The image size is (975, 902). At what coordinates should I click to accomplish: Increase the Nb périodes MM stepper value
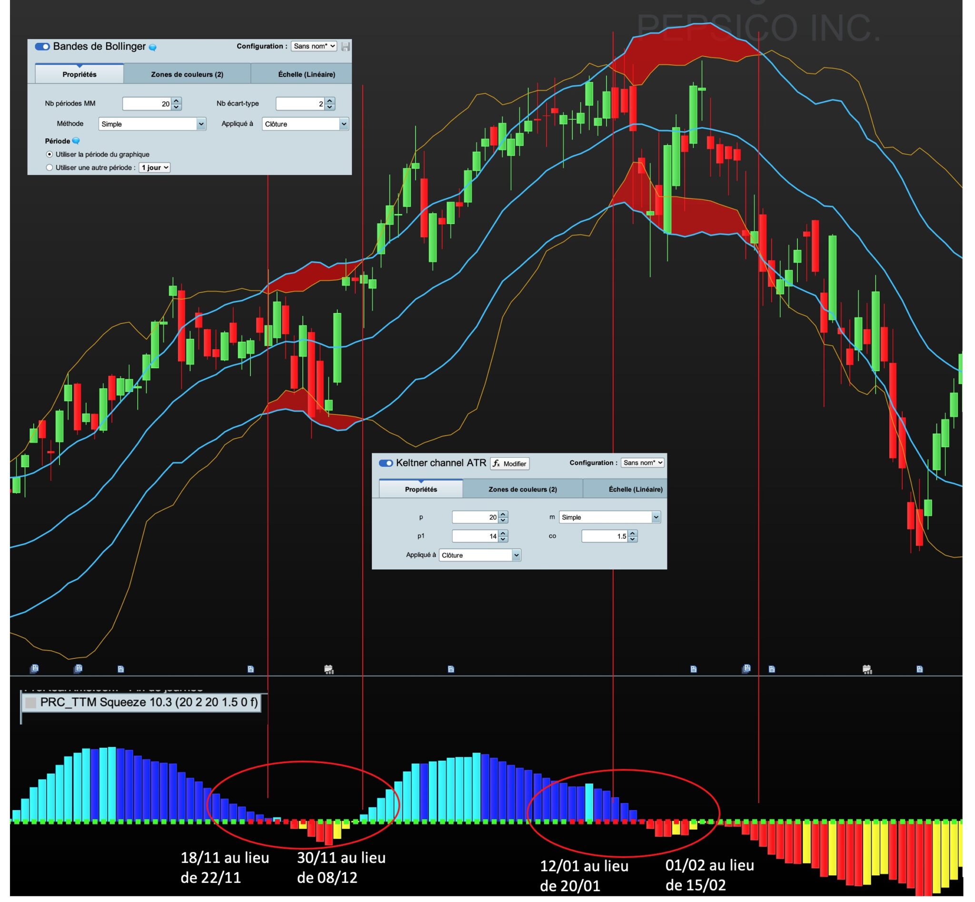coord(177,100)
